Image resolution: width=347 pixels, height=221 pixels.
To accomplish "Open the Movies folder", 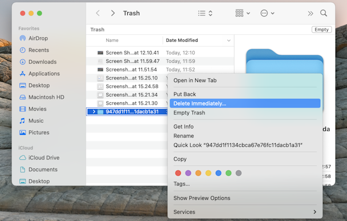I will tap(33, 109).
